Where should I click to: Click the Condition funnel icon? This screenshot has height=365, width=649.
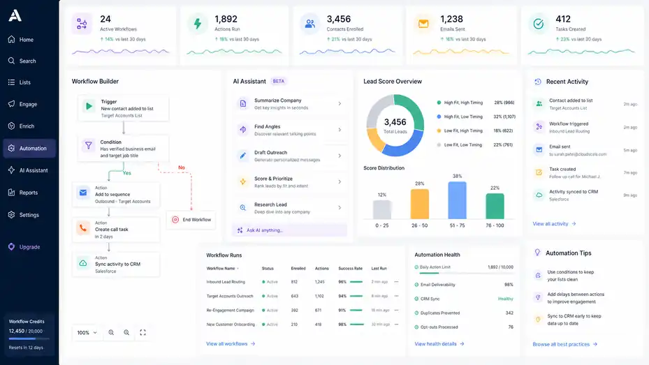[x=89, y=145]
